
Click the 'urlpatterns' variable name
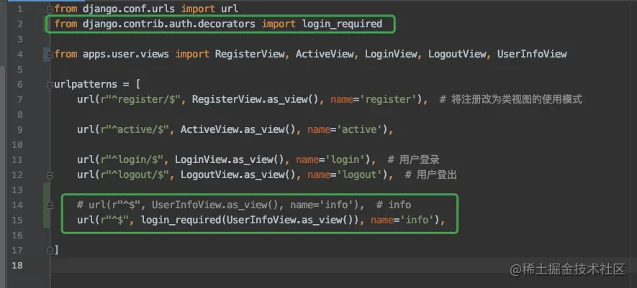[86, 84]
